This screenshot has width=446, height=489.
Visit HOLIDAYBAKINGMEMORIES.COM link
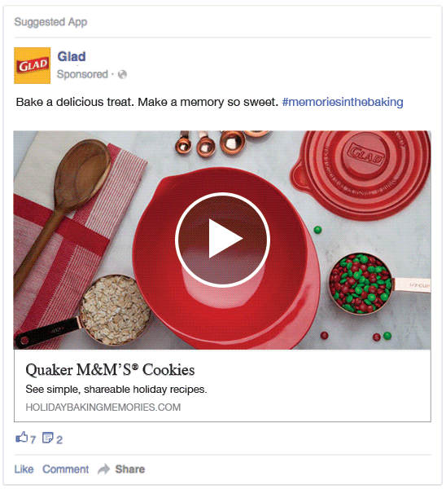tap(103, 407)
